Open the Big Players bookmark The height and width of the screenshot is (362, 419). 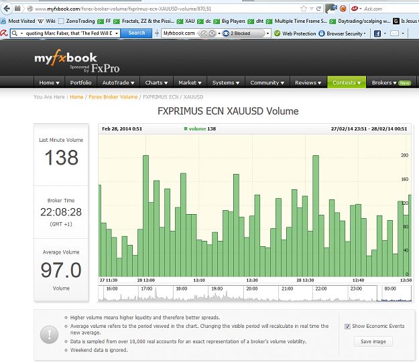(x=229, y=21)
